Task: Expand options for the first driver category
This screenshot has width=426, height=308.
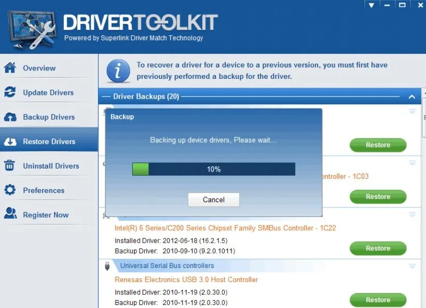Action: click(412, 111)
